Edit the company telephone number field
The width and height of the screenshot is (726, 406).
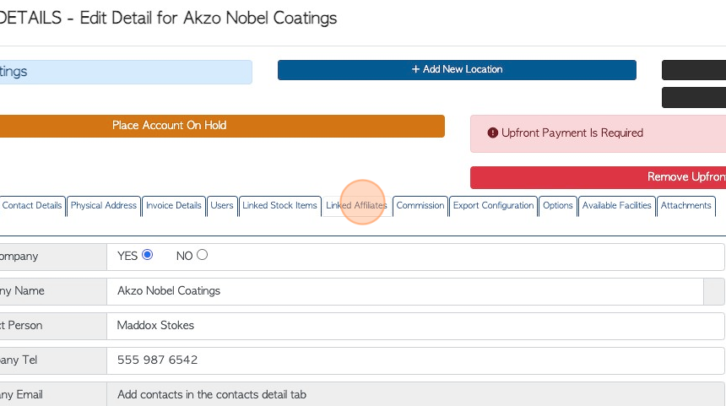point(415,360)
